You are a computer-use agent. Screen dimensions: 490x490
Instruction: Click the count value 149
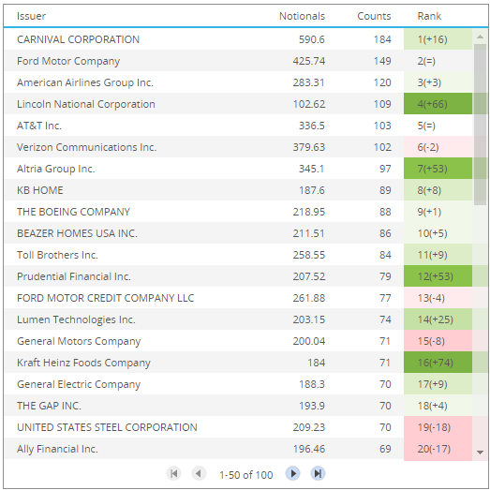pos(382,61)
